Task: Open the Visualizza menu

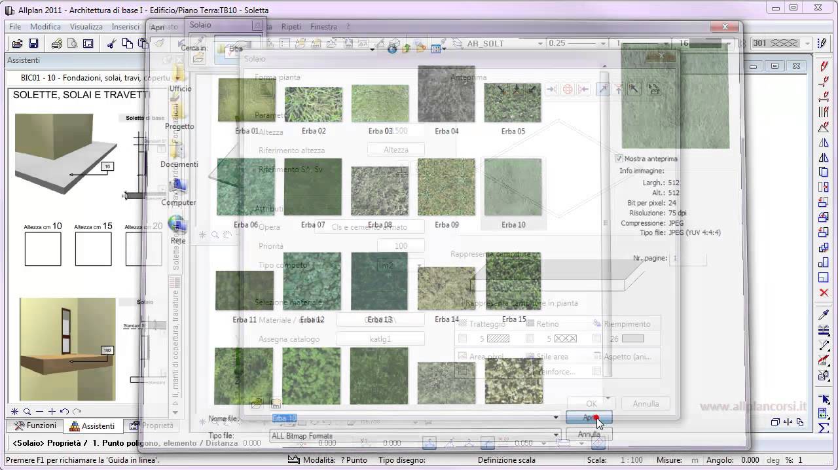Action: click(x=86, y=27)
